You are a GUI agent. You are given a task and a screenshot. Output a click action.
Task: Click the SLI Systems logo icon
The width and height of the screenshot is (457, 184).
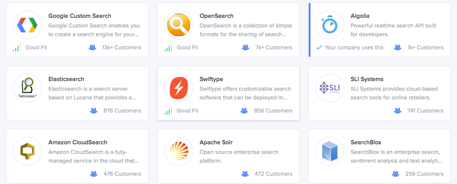tap(330, 88)
